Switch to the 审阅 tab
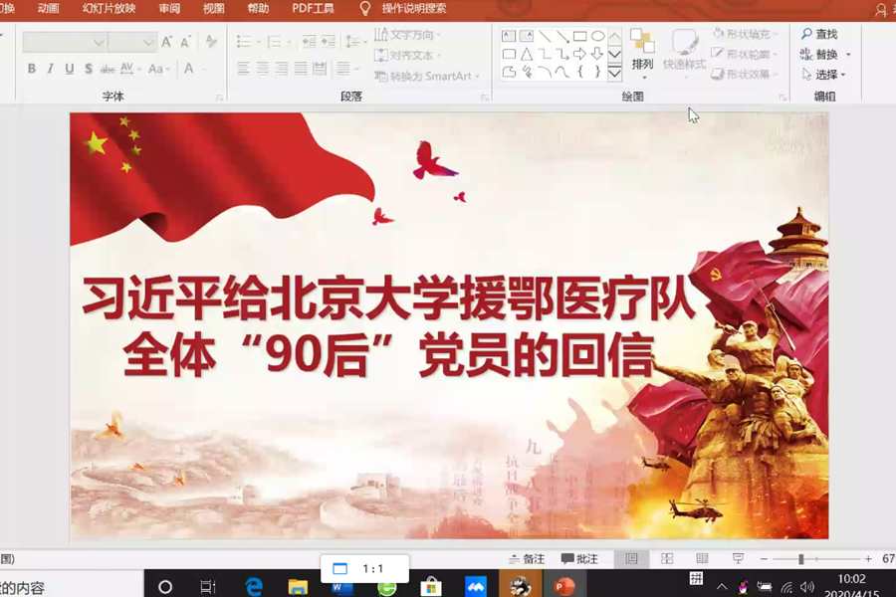The image size is (896, 597). tap(169, 9)
